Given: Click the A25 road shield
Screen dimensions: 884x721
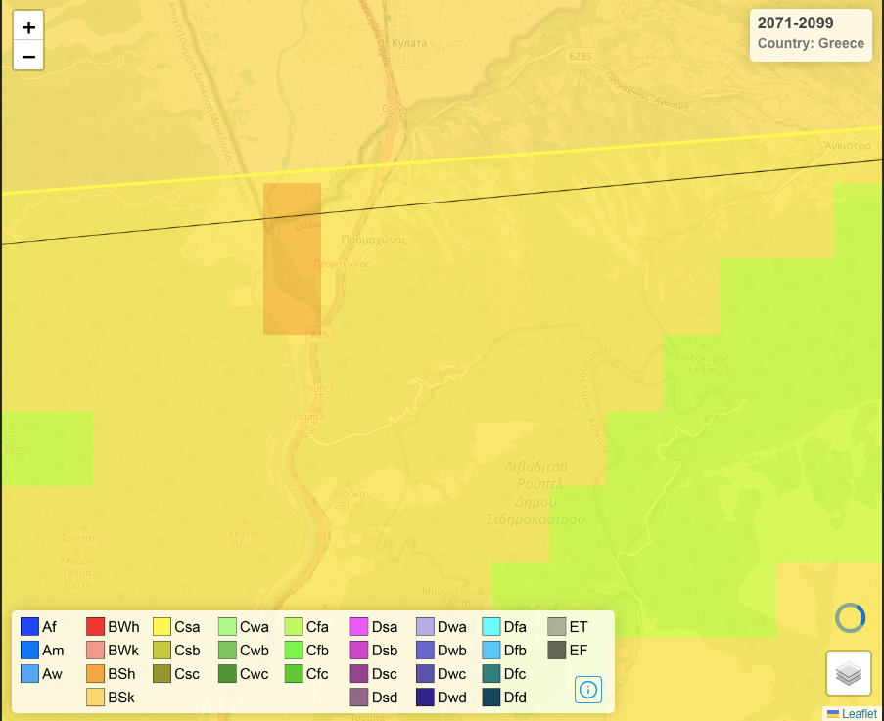Looking at the screenshot, I should click(x=319, y=335).
